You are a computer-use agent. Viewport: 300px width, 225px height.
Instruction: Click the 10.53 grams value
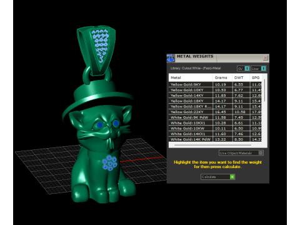[x=221, y=90]
